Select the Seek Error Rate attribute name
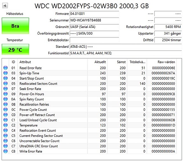Screen dimensions: 183x161 click(x=30, y=89)
